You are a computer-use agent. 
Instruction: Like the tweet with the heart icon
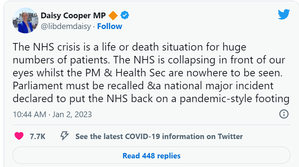[19, 136]
